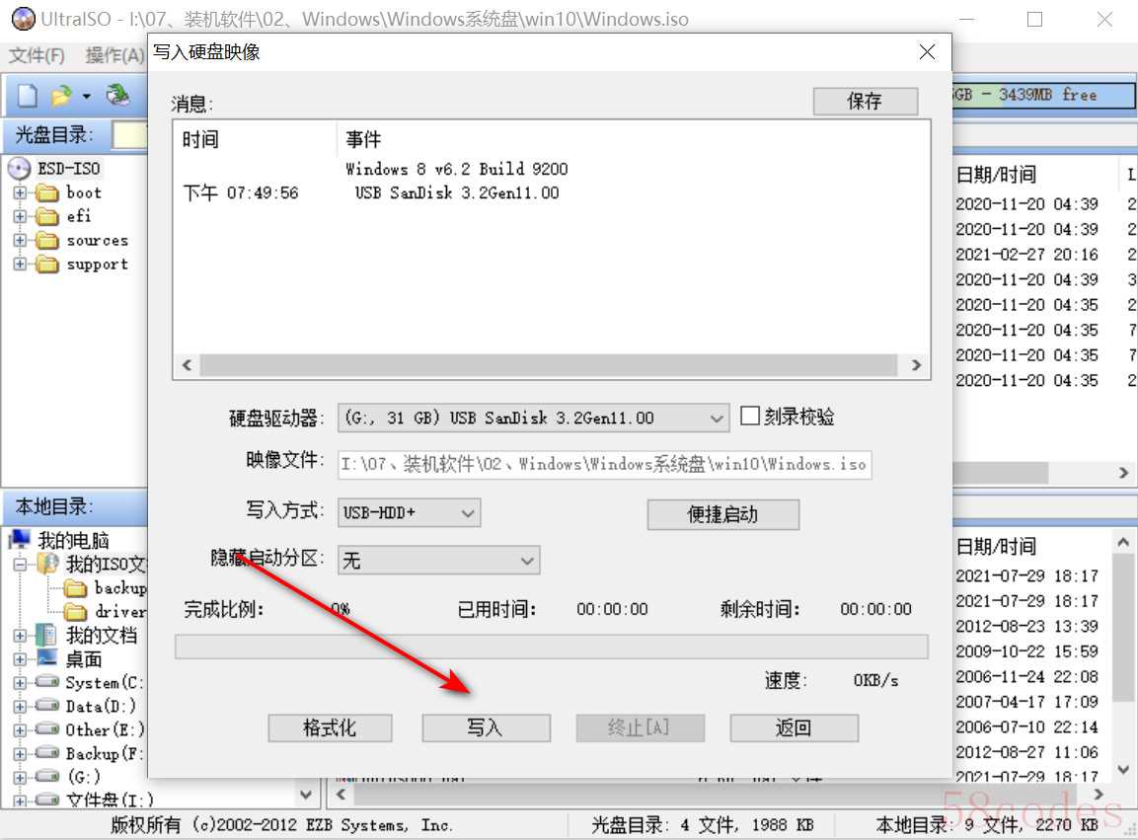Select the support folder icon
1138x840 pixels.
click(x=47, y=265)
